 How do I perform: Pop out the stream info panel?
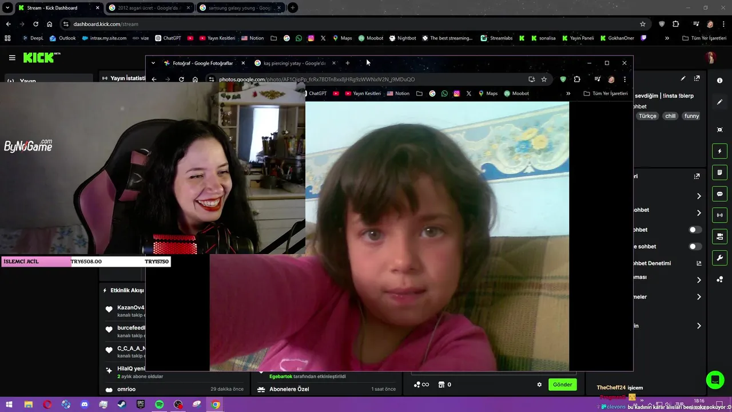tap(697, 78)
